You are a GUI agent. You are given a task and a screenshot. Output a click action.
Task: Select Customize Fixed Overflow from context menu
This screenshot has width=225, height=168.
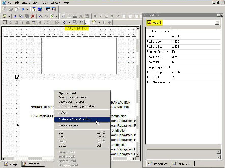[x=75, y=119]
